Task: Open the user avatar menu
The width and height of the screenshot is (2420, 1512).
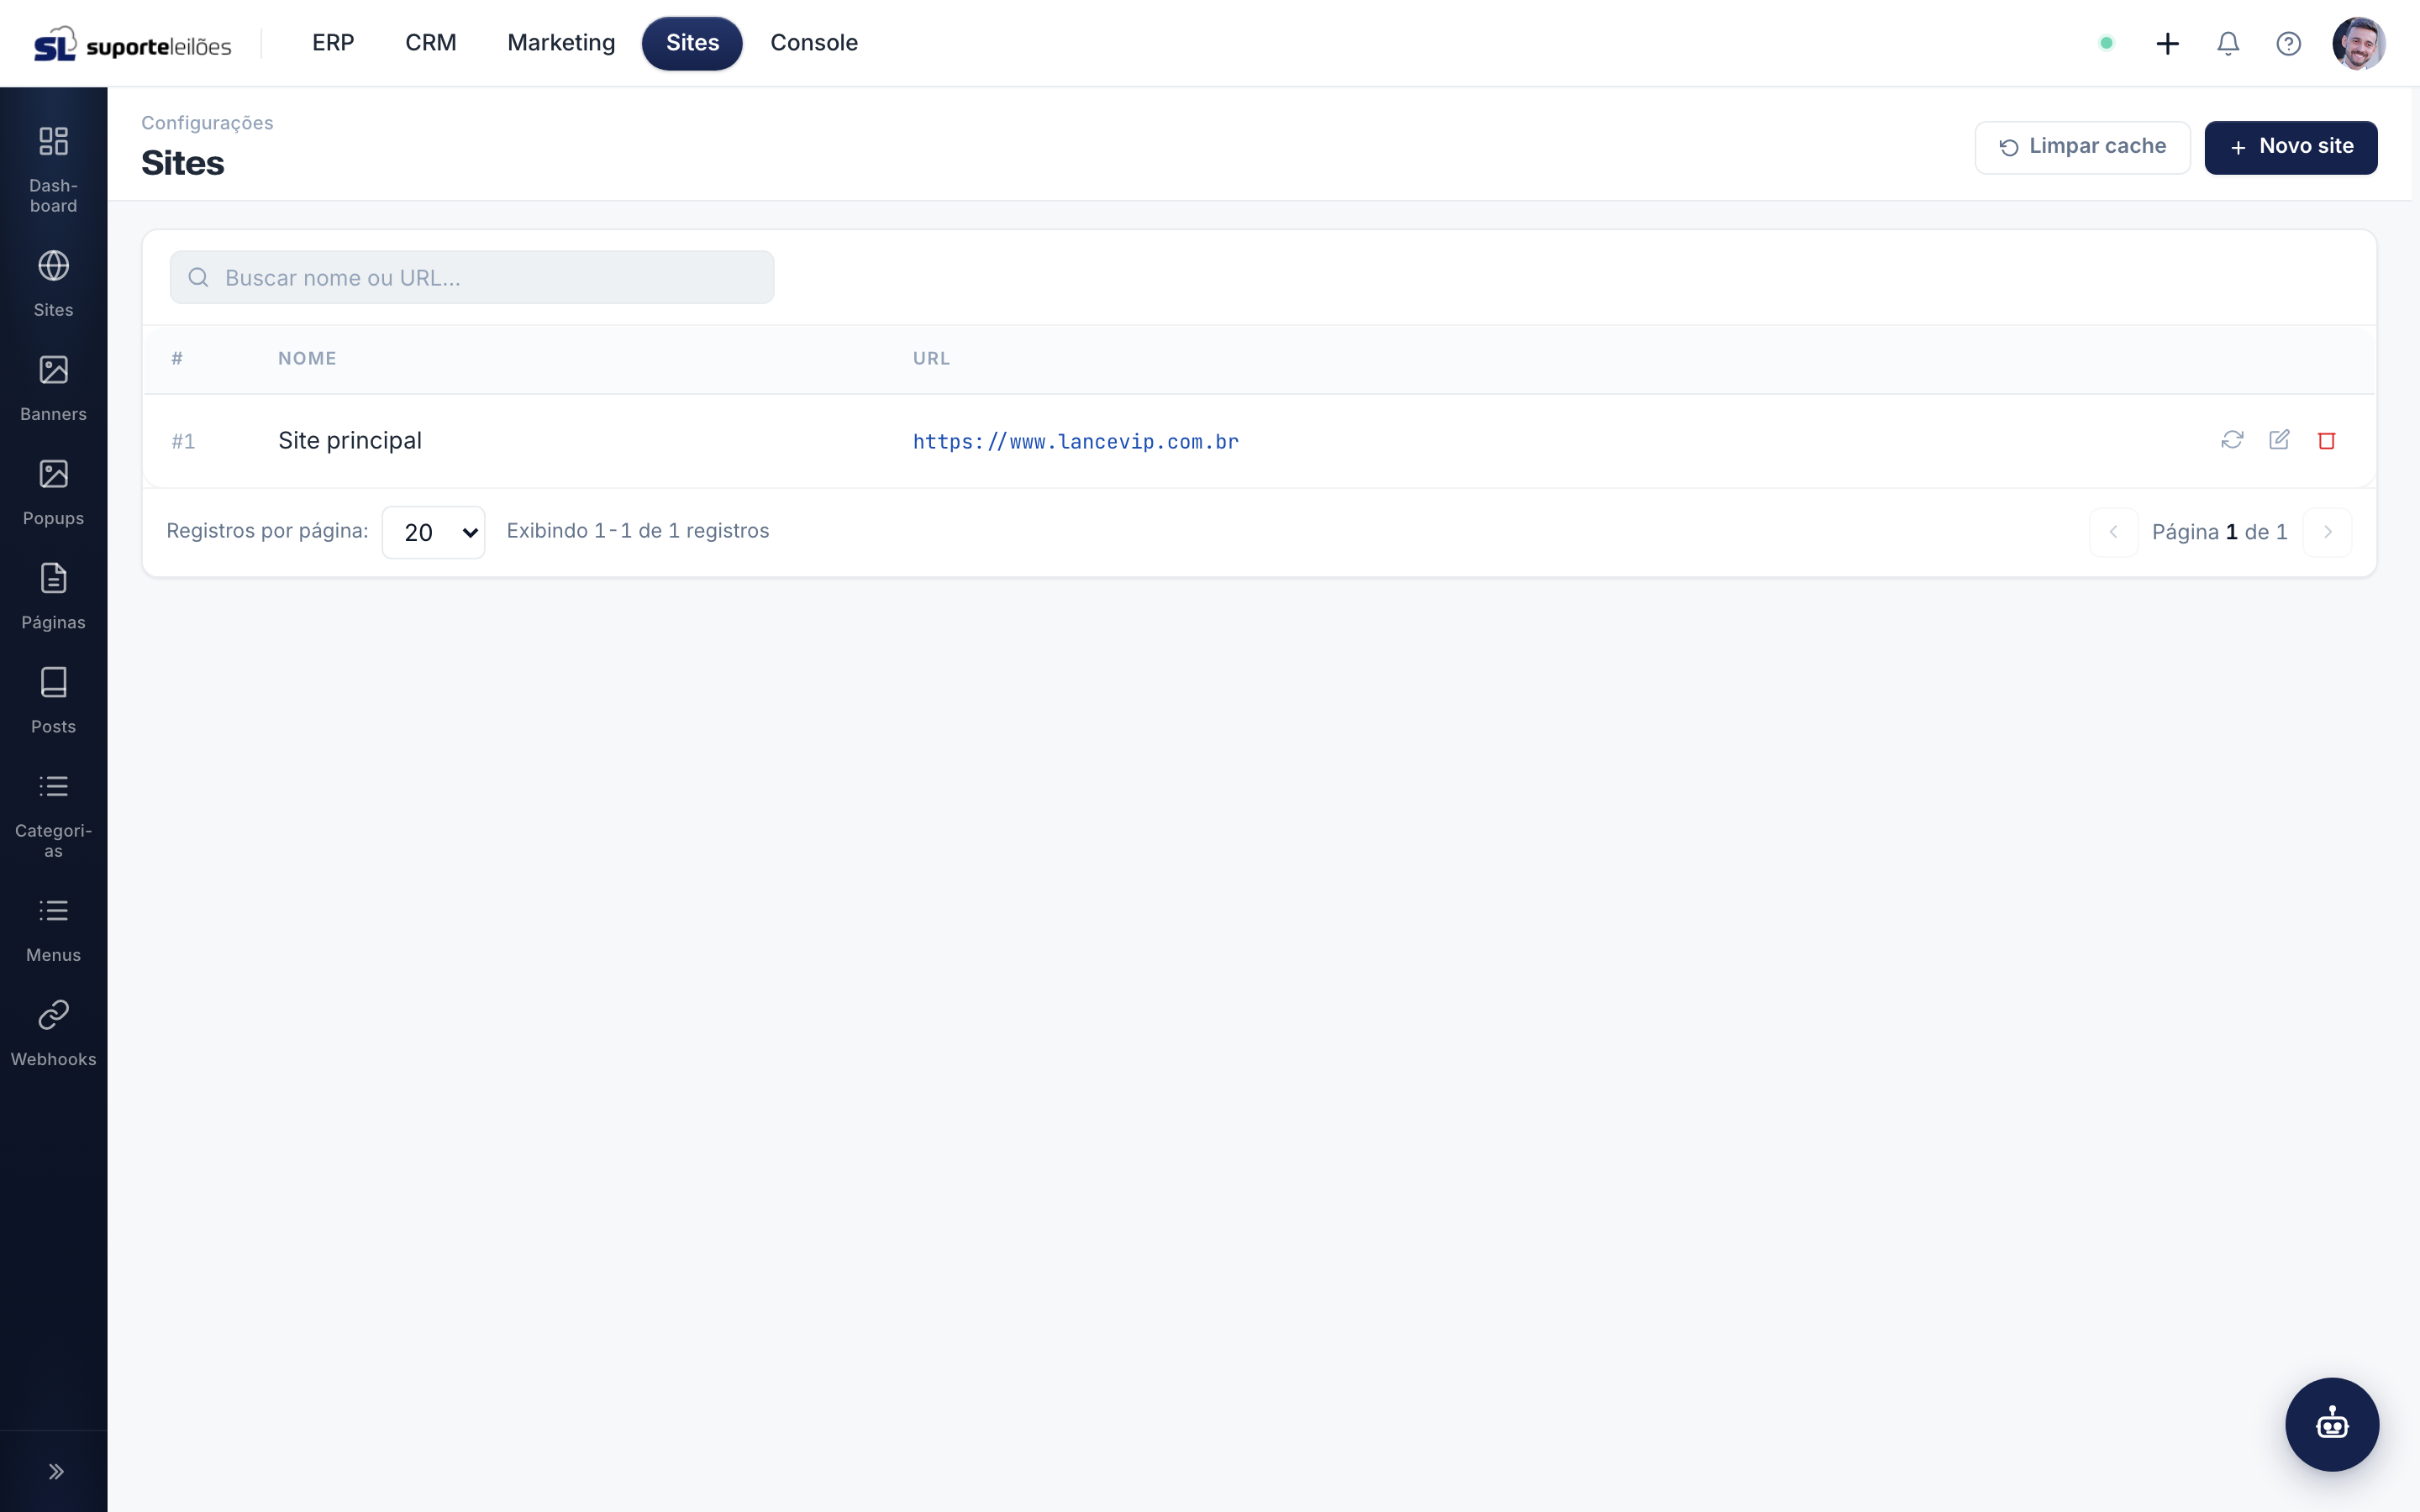Action: click(x=2358, y=43)
